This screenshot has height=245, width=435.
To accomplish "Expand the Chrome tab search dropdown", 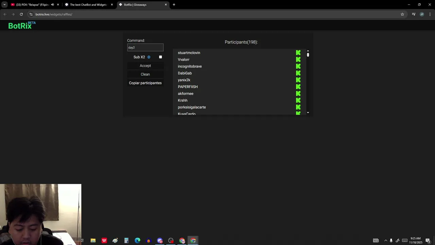I will pos(4,5).
